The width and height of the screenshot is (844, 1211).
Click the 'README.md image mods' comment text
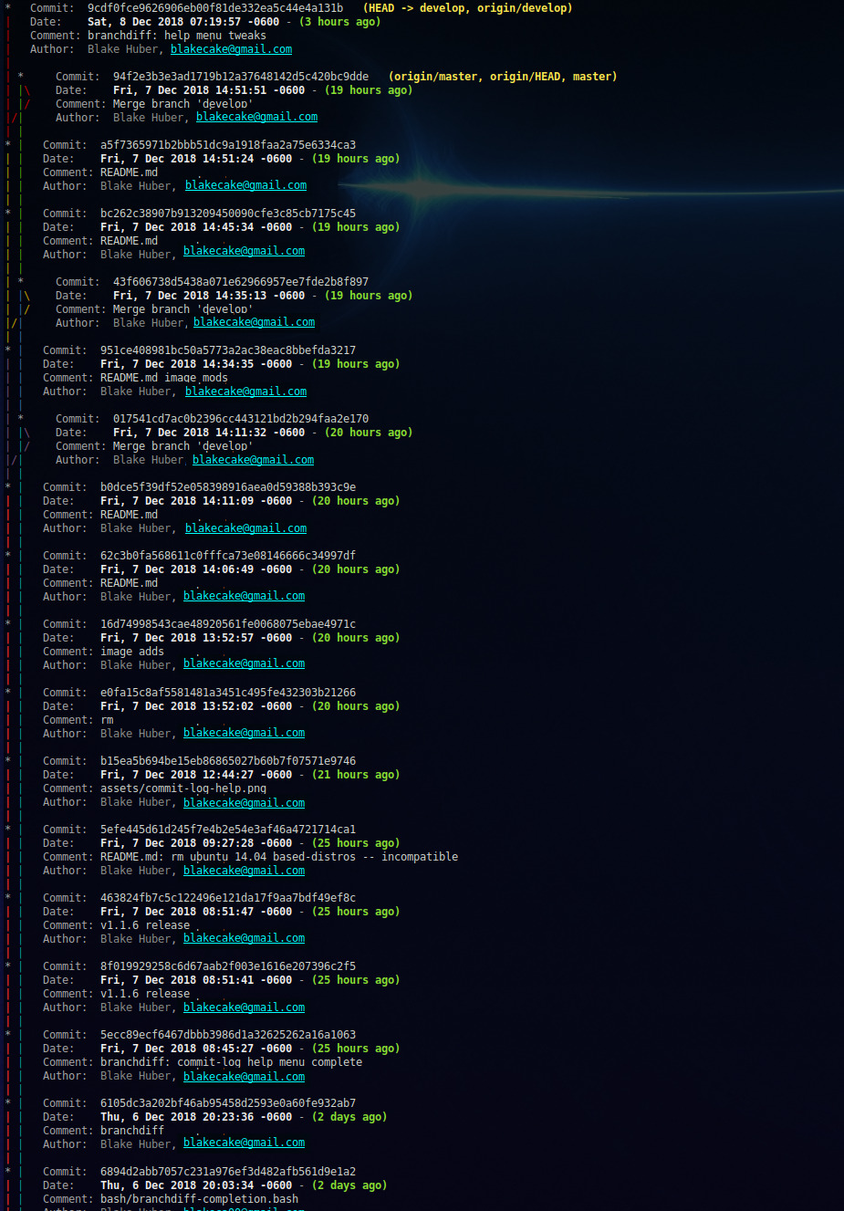click(x=164, y=378)
